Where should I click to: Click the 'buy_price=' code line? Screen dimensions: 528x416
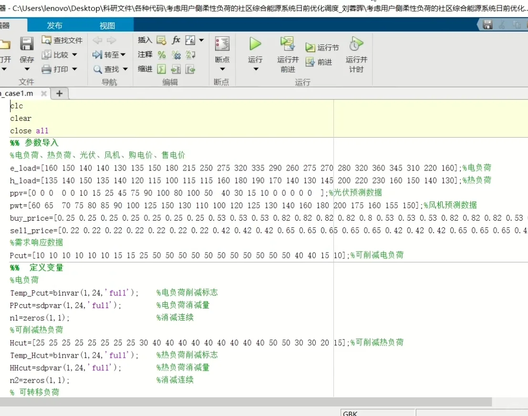pos(269,218)
